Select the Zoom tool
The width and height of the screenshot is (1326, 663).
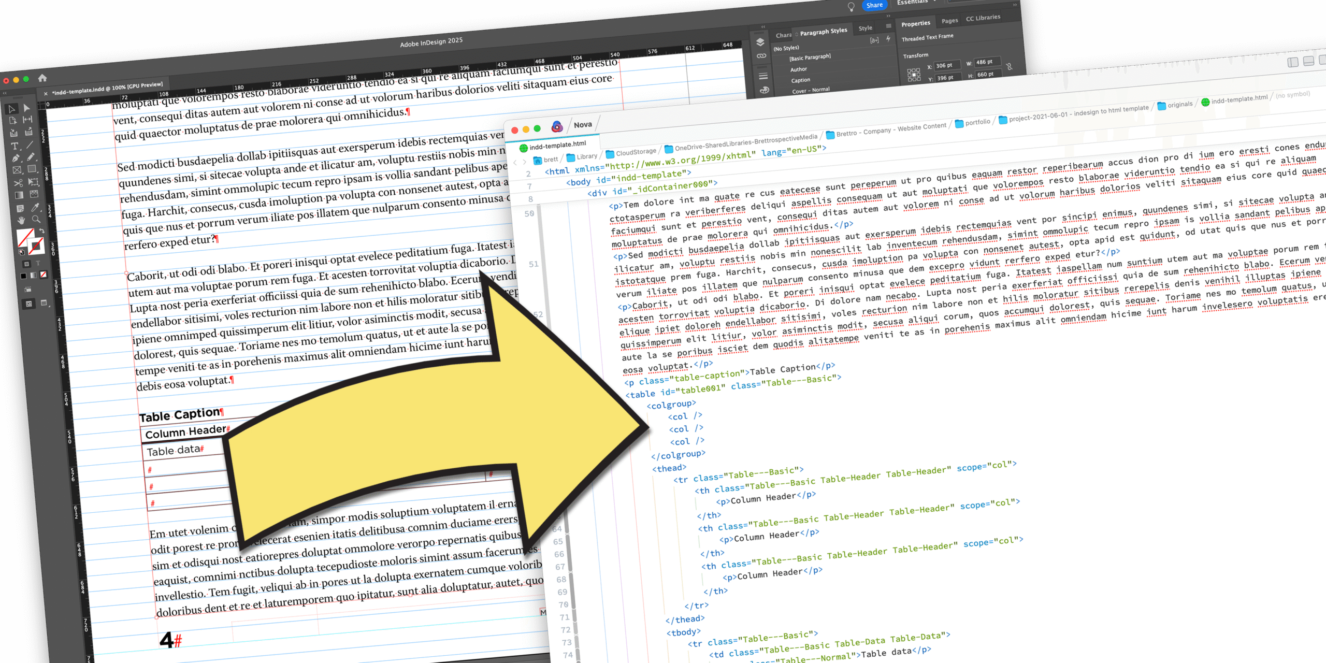coord(36,219)
